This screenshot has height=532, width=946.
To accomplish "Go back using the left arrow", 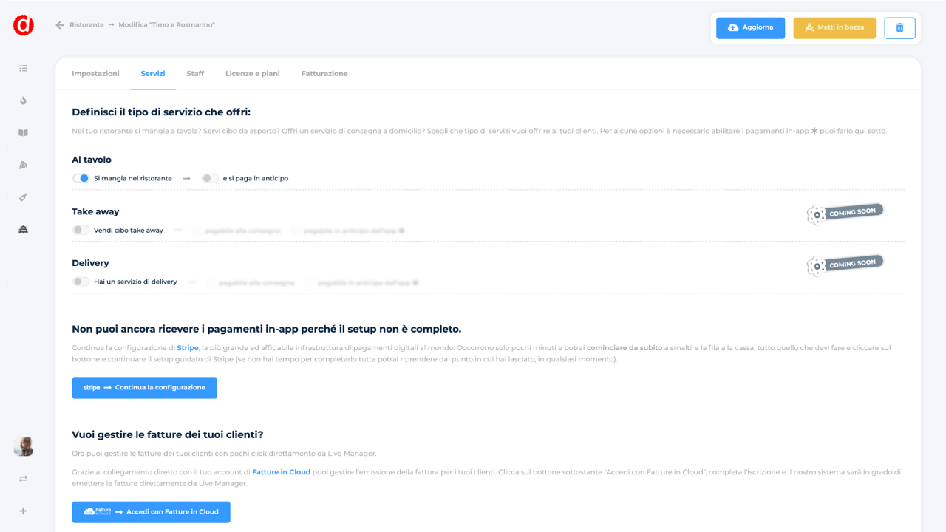I will [60, 25].
